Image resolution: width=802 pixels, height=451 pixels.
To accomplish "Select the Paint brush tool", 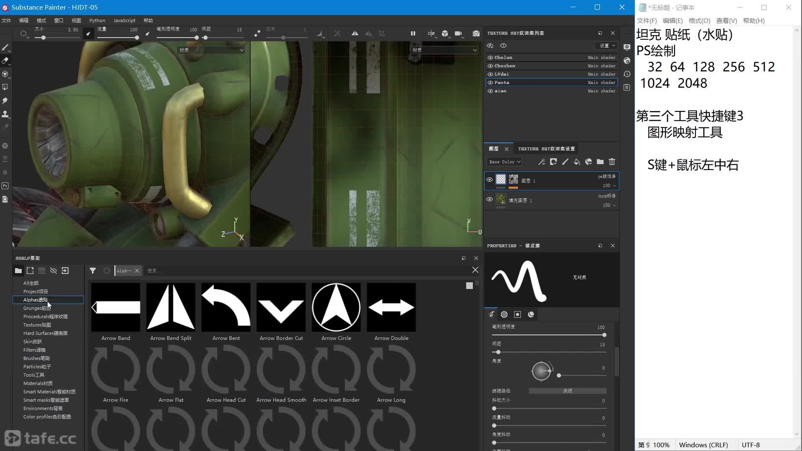I will coord(5,47).
